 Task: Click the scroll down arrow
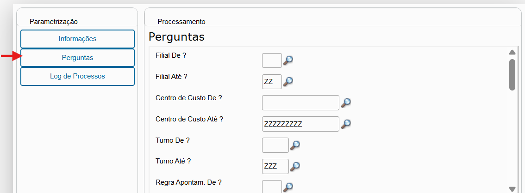coord(512,189)
